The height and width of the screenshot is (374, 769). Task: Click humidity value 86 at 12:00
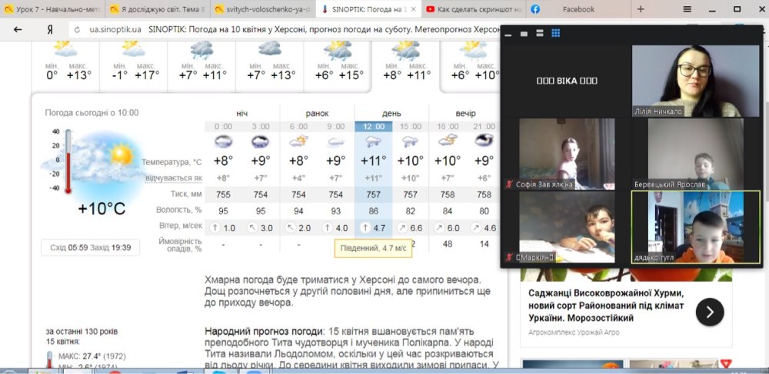tap(373, 211)
